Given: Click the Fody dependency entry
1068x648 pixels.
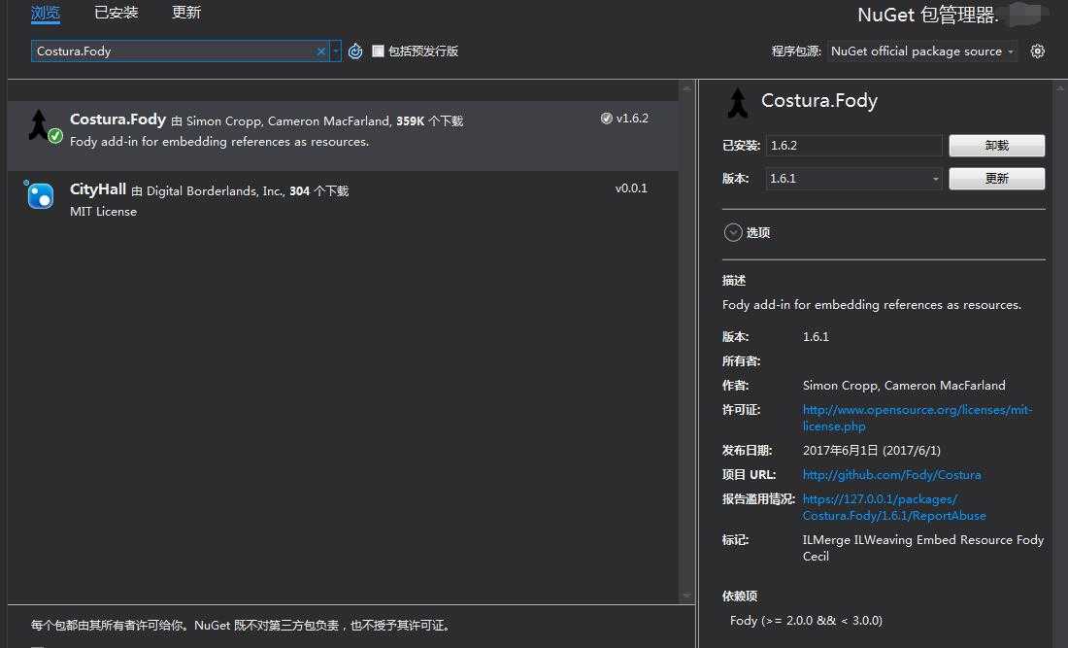Looking at the screenshot, I should (x=806, y=621).
